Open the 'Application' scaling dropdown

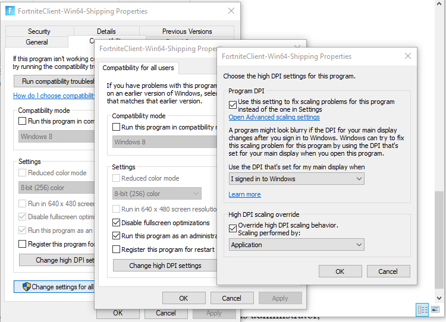(296, 245)
